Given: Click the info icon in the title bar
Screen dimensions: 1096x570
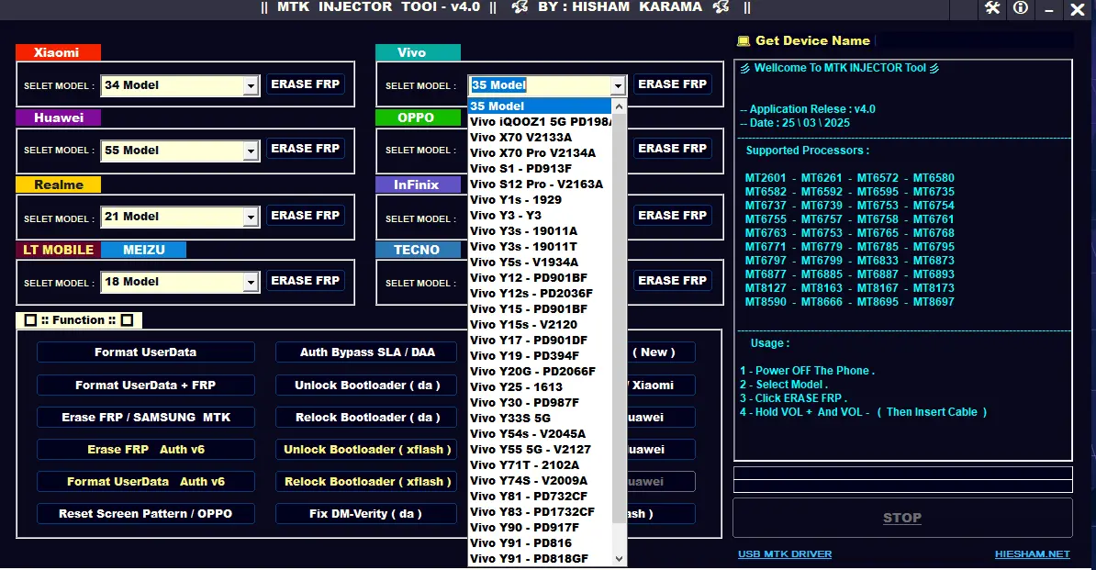Looking at the screenshot, I should (1021, 9).
